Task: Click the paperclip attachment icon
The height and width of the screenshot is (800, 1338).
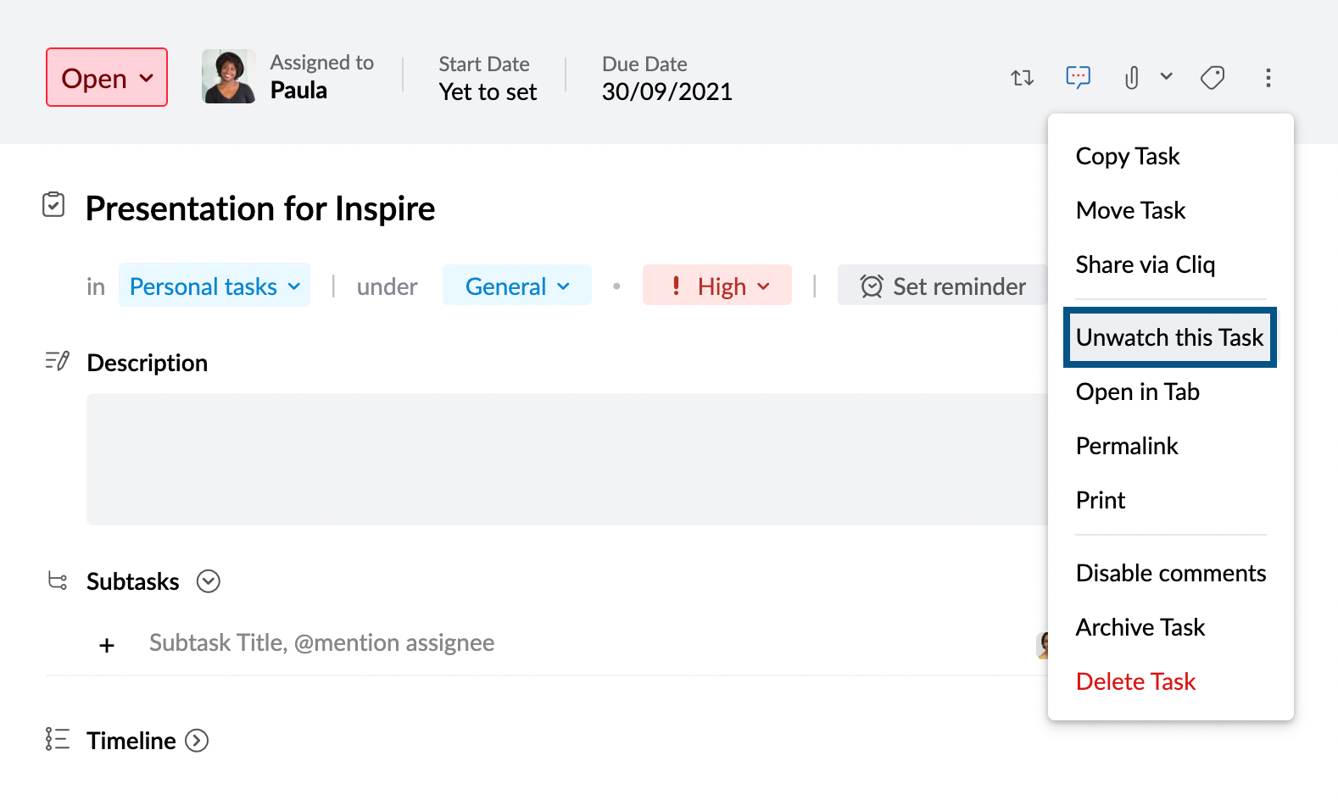Action: point(1131,78)
